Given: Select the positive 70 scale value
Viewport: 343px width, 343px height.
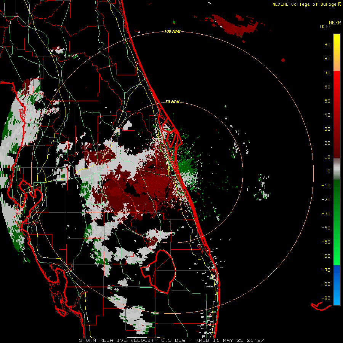Looking at the screenshot, I should (x=327, y=73).
